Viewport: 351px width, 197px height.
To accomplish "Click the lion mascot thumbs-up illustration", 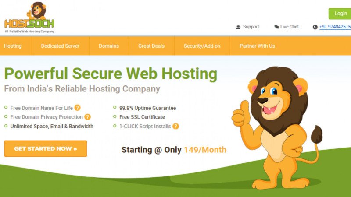I will point(277,128).
